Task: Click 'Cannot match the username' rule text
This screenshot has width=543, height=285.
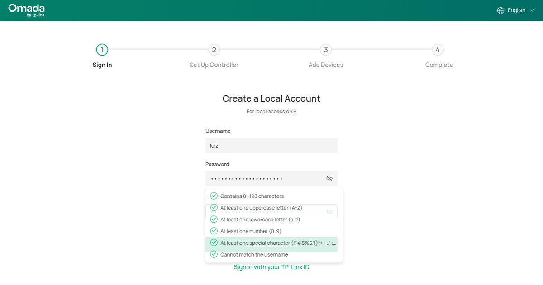Action: [x=254, y=254]
